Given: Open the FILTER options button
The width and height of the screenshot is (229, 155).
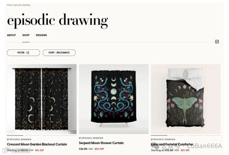Looking at the screenshot, I should coord(23,53).
